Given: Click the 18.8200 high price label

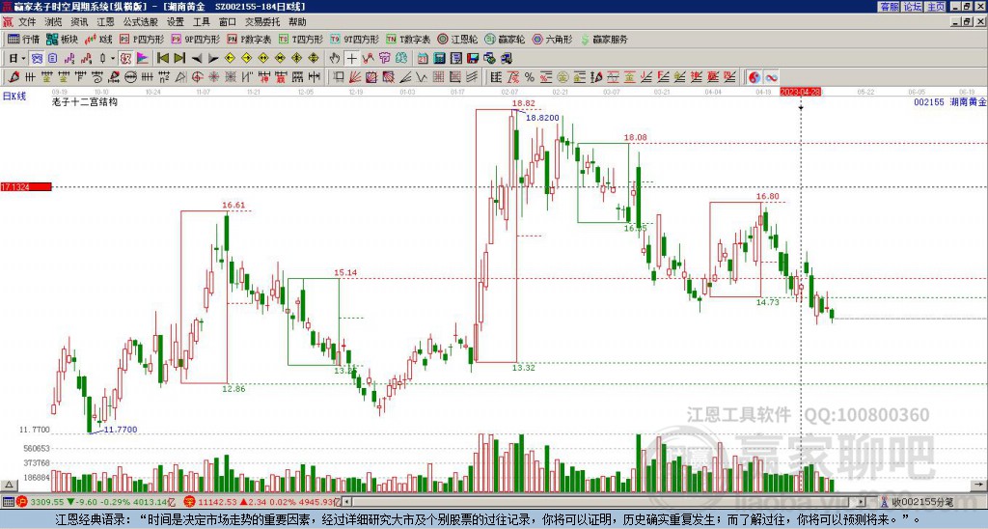Looking at the screenshot, I should pyautogui.click(x=542, y=118).
